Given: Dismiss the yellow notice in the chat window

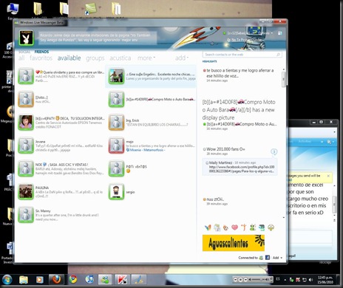Looking at the screenshot, I should 328,176.
